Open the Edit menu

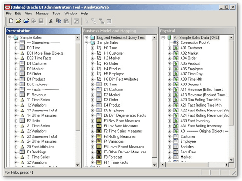pos(18,14)
